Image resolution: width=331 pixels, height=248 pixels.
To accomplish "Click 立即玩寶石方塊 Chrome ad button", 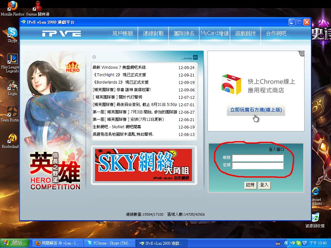I will pos(256,110).
